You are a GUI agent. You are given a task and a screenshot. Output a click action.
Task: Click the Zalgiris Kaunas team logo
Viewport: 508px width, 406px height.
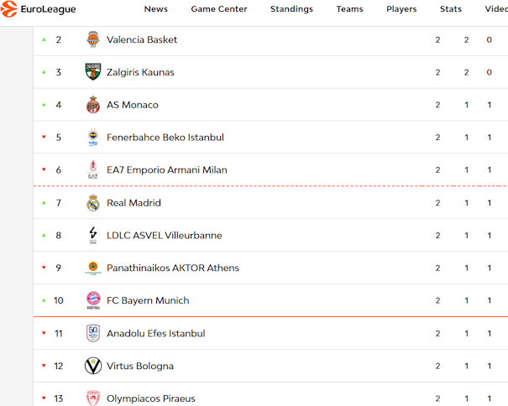point(93,72)
